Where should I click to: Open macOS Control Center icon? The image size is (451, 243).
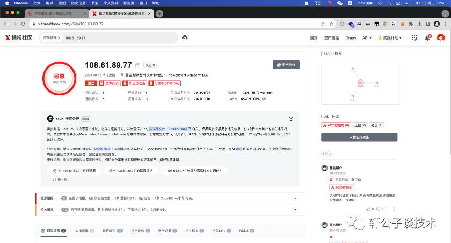(x=398, y=3)
